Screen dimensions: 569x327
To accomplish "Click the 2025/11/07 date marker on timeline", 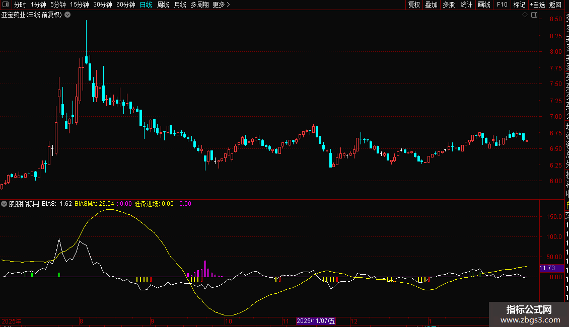I will click(x=316, y=321).
